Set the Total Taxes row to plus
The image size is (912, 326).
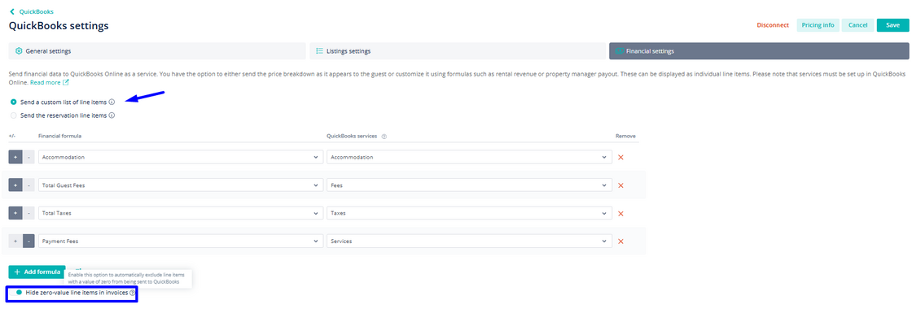(15, 213)
